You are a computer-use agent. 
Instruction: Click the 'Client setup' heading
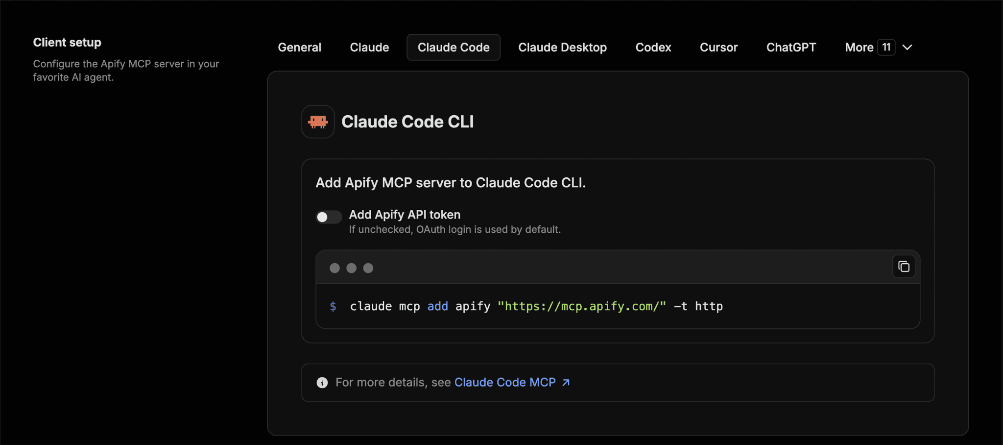pos(67,43)
